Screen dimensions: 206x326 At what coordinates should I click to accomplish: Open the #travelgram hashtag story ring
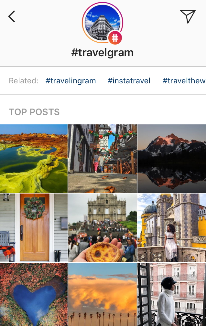[x=103, y=23]
